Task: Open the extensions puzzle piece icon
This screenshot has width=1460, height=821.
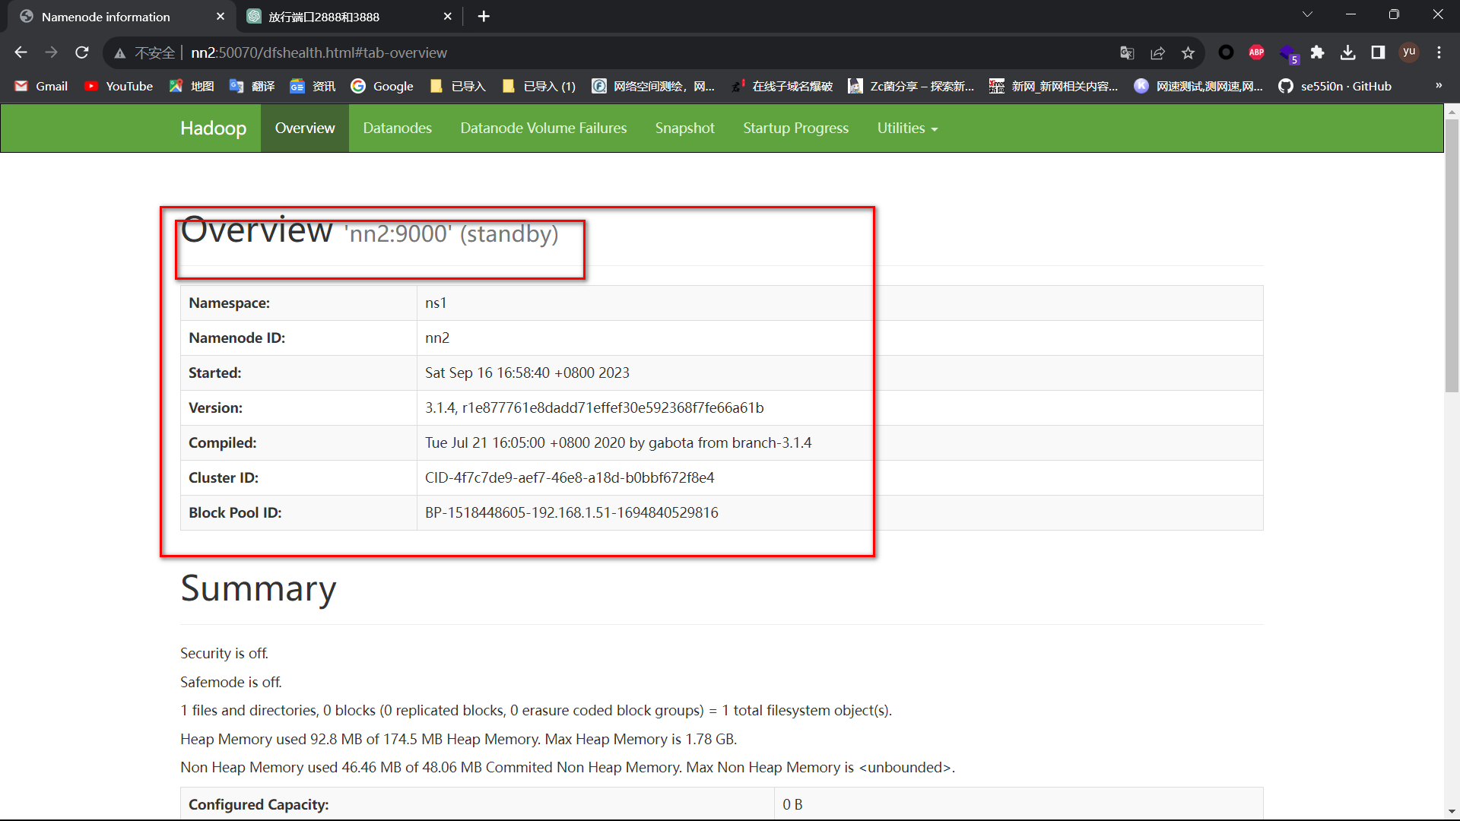Action: [1317, 52]
